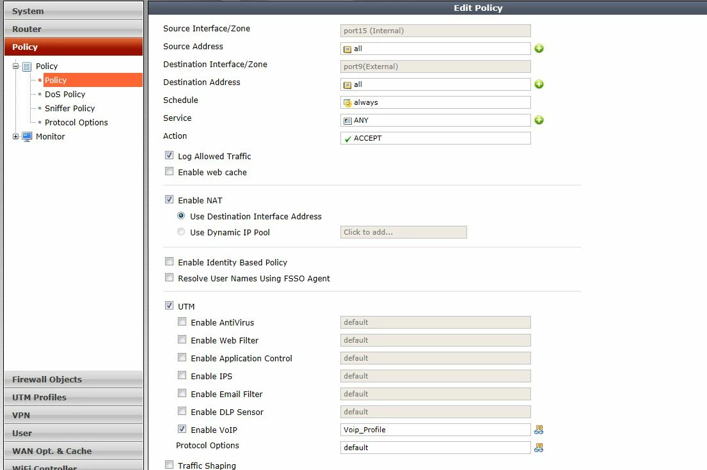Open the edit icon next to Protocol Options field
Screen dimensions: 707x470
click(538, 448)
